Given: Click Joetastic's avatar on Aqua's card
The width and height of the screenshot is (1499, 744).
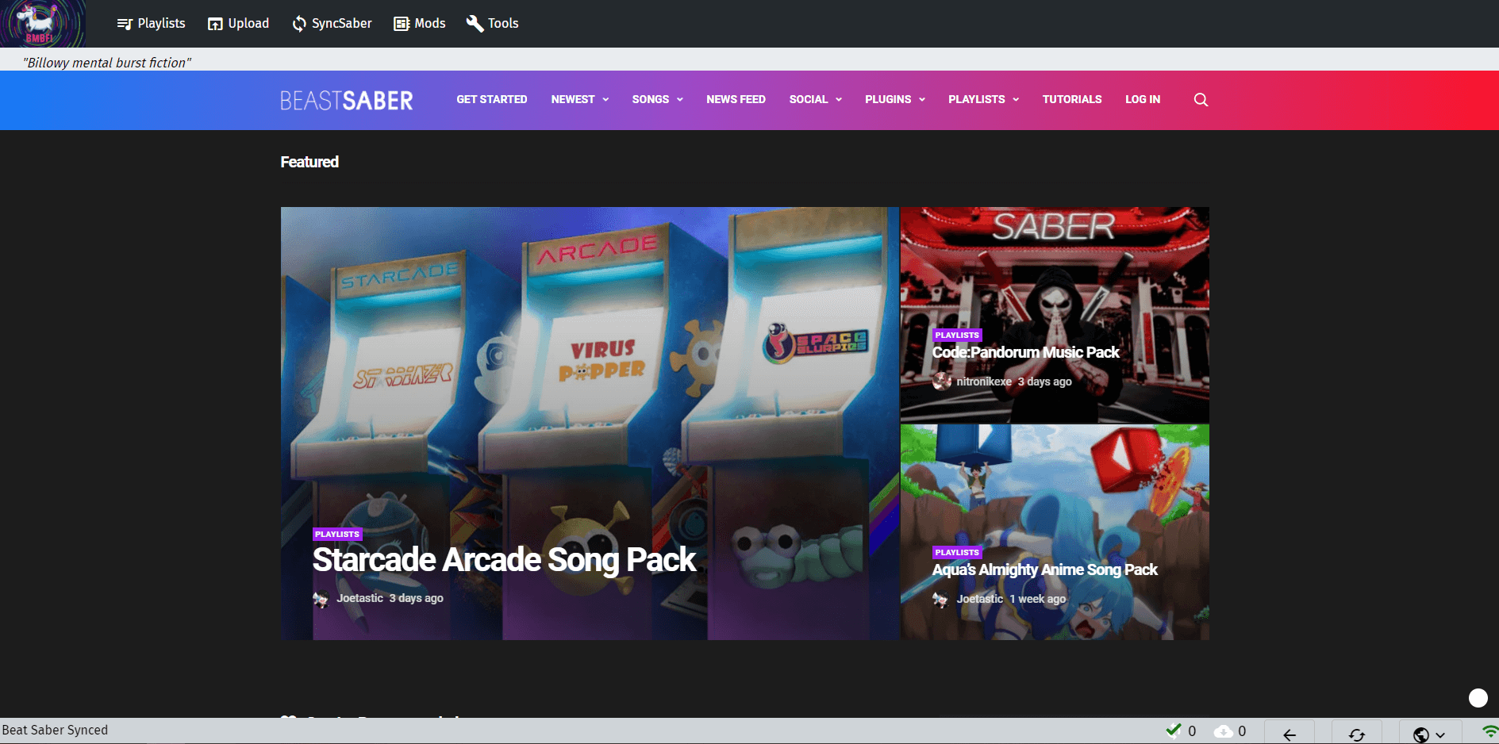Looking at the screenshot, I should click(940, 600).
